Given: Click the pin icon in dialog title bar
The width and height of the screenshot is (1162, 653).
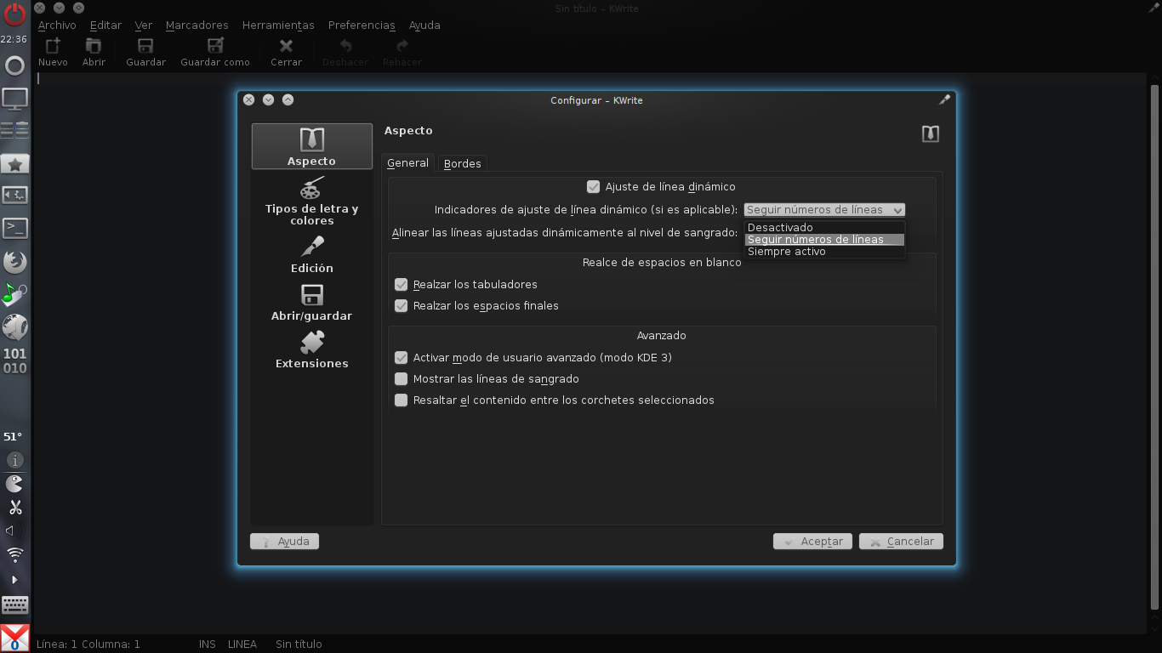Looking at the screenshot, I should click(x=944, y=99).
